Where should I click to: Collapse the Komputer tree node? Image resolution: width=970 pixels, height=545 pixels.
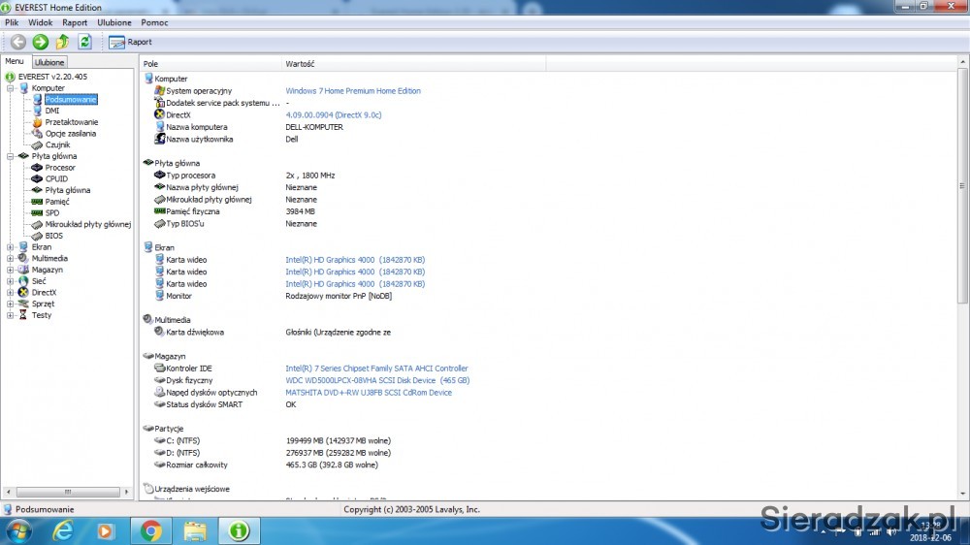click(11, 88)
